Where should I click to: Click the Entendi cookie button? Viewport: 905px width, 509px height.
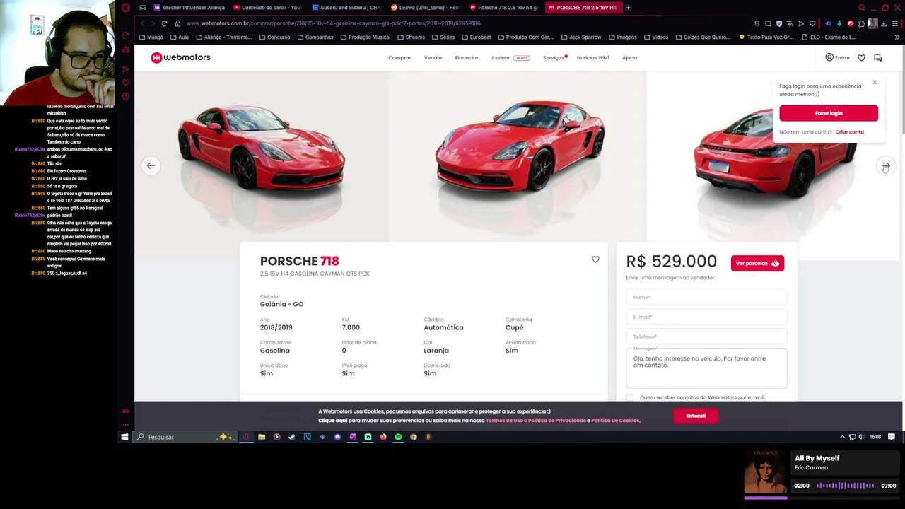click(696, 416)
